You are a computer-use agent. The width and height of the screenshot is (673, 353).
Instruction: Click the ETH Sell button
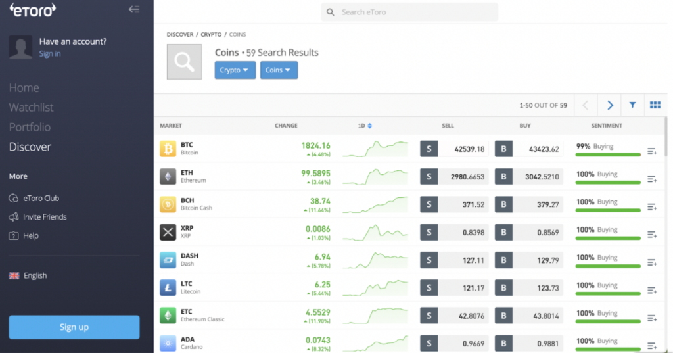[429, 176]
